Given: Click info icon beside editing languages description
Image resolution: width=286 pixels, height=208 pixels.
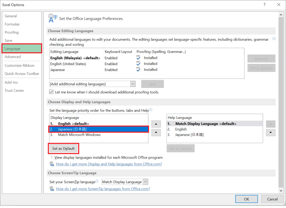Looking at the screenshot, I should [x=274, y=39].
